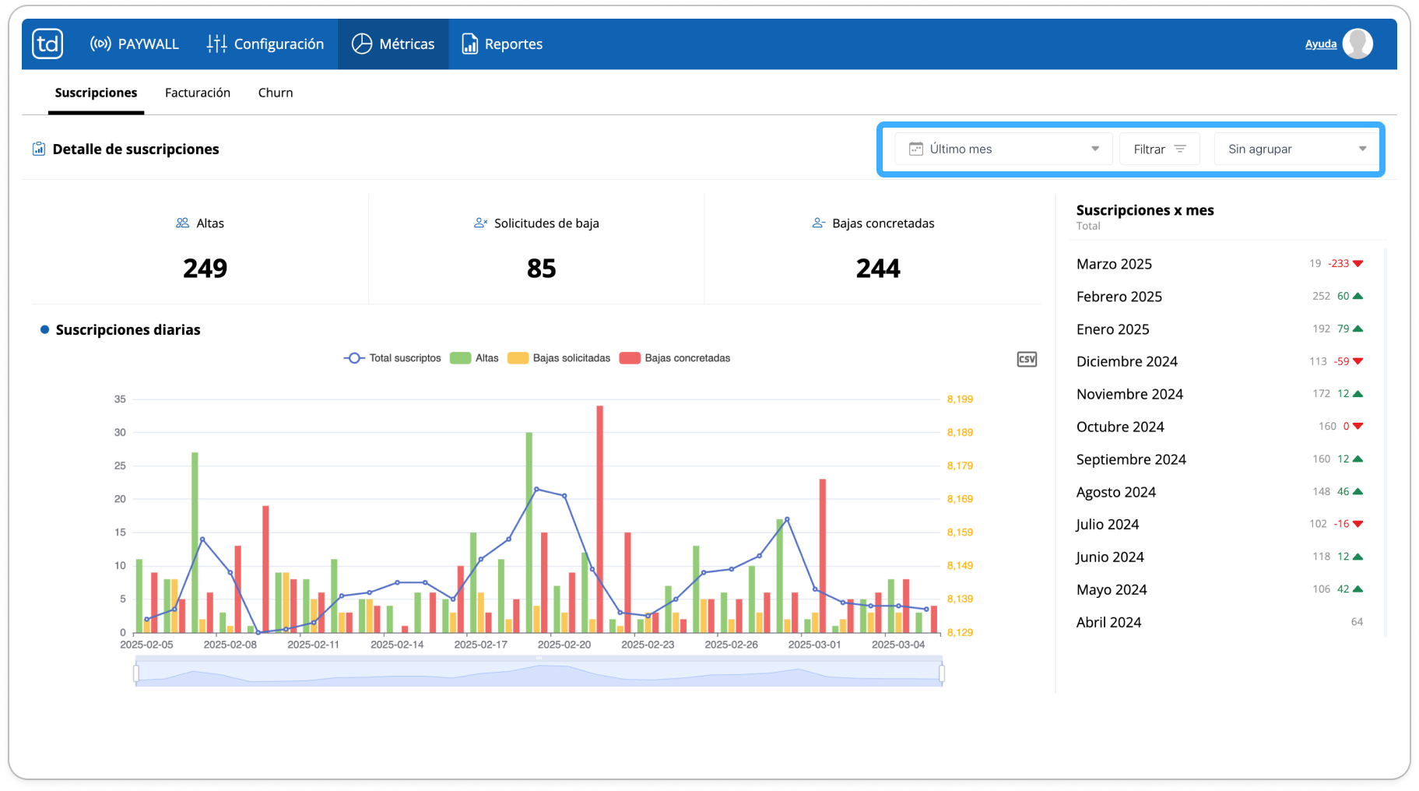Open the user avatar profile
Image resolution: width=1419 pixels, height=791 pixels.
point(1358,44)
